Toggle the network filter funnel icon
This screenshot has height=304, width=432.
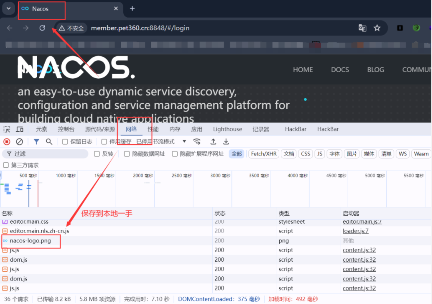(36, 142)
